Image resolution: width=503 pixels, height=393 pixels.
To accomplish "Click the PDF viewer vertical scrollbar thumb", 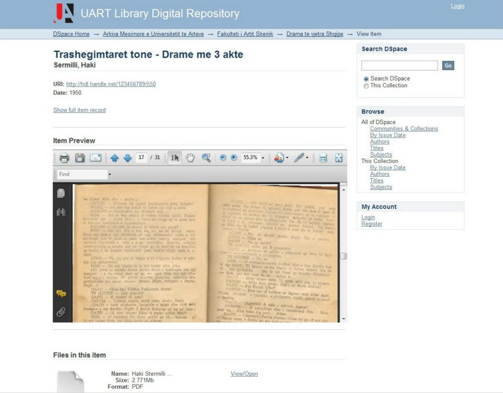I will pyautogui.click(x=343, y=256).
